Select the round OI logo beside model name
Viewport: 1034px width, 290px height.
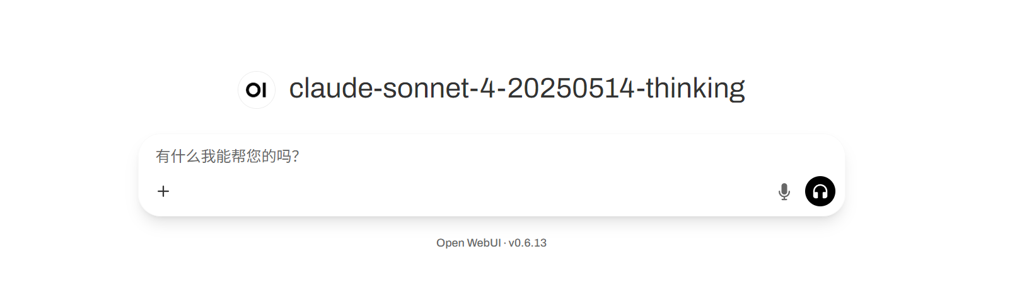[257, 90]
